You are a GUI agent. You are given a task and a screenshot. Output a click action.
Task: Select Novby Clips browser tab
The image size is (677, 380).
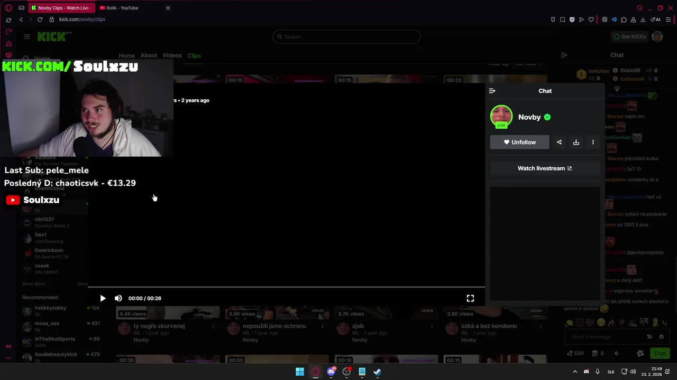click(62, 8)
